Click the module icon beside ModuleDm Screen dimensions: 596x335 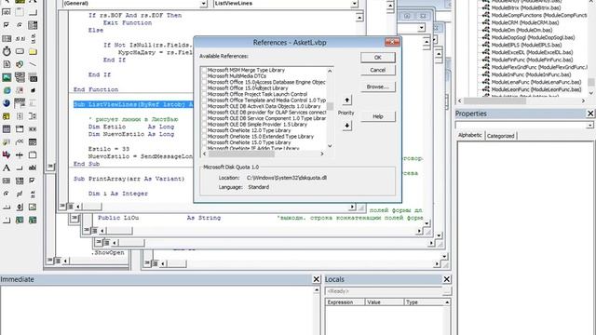(x=485, y=30)
